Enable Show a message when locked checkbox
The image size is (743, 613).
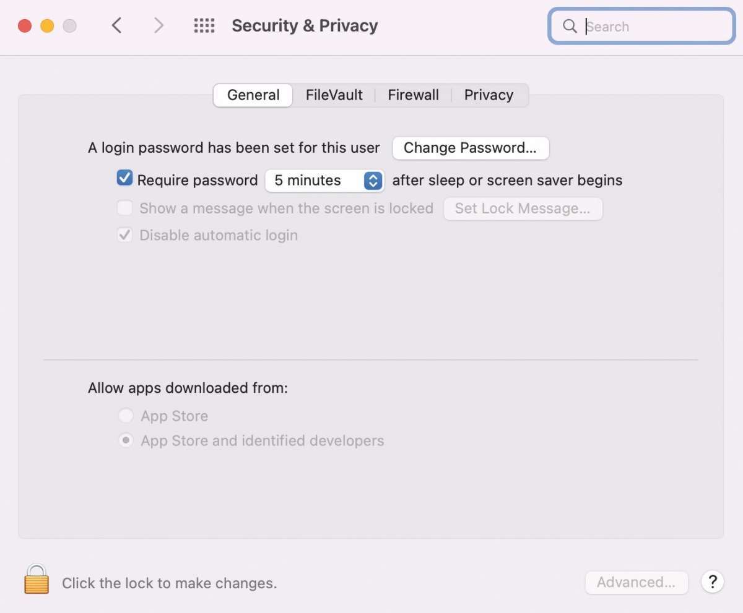125,208
